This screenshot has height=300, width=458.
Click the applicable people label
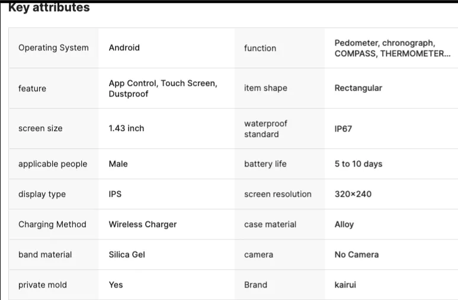click(53, 164)
